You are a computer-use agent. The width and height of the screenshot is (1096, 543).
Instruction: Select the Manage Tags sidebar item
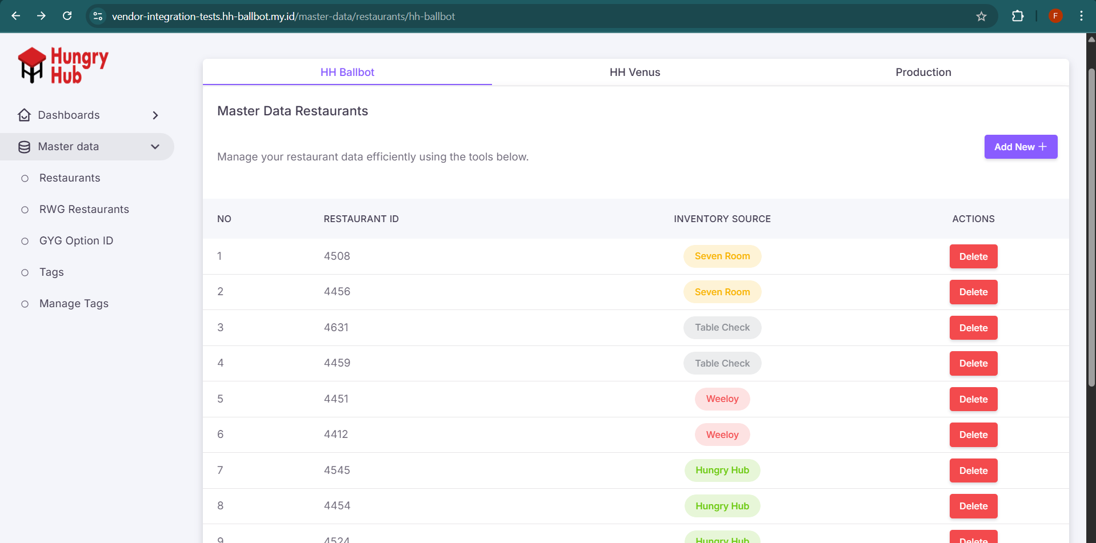(x=74, y=304)
